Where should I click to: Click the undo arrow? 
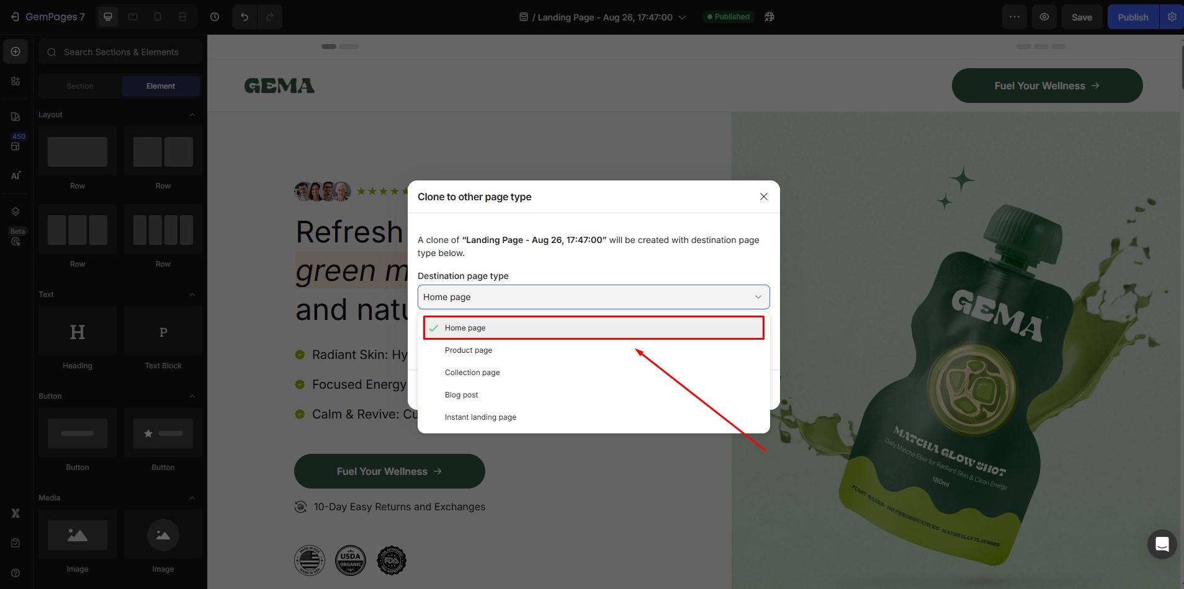(x=244, y=17)
